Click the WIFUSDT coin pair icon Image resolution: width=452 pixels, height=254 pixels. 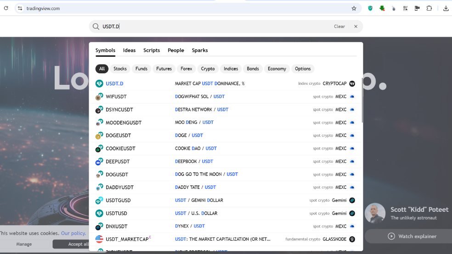click(99, 97)
